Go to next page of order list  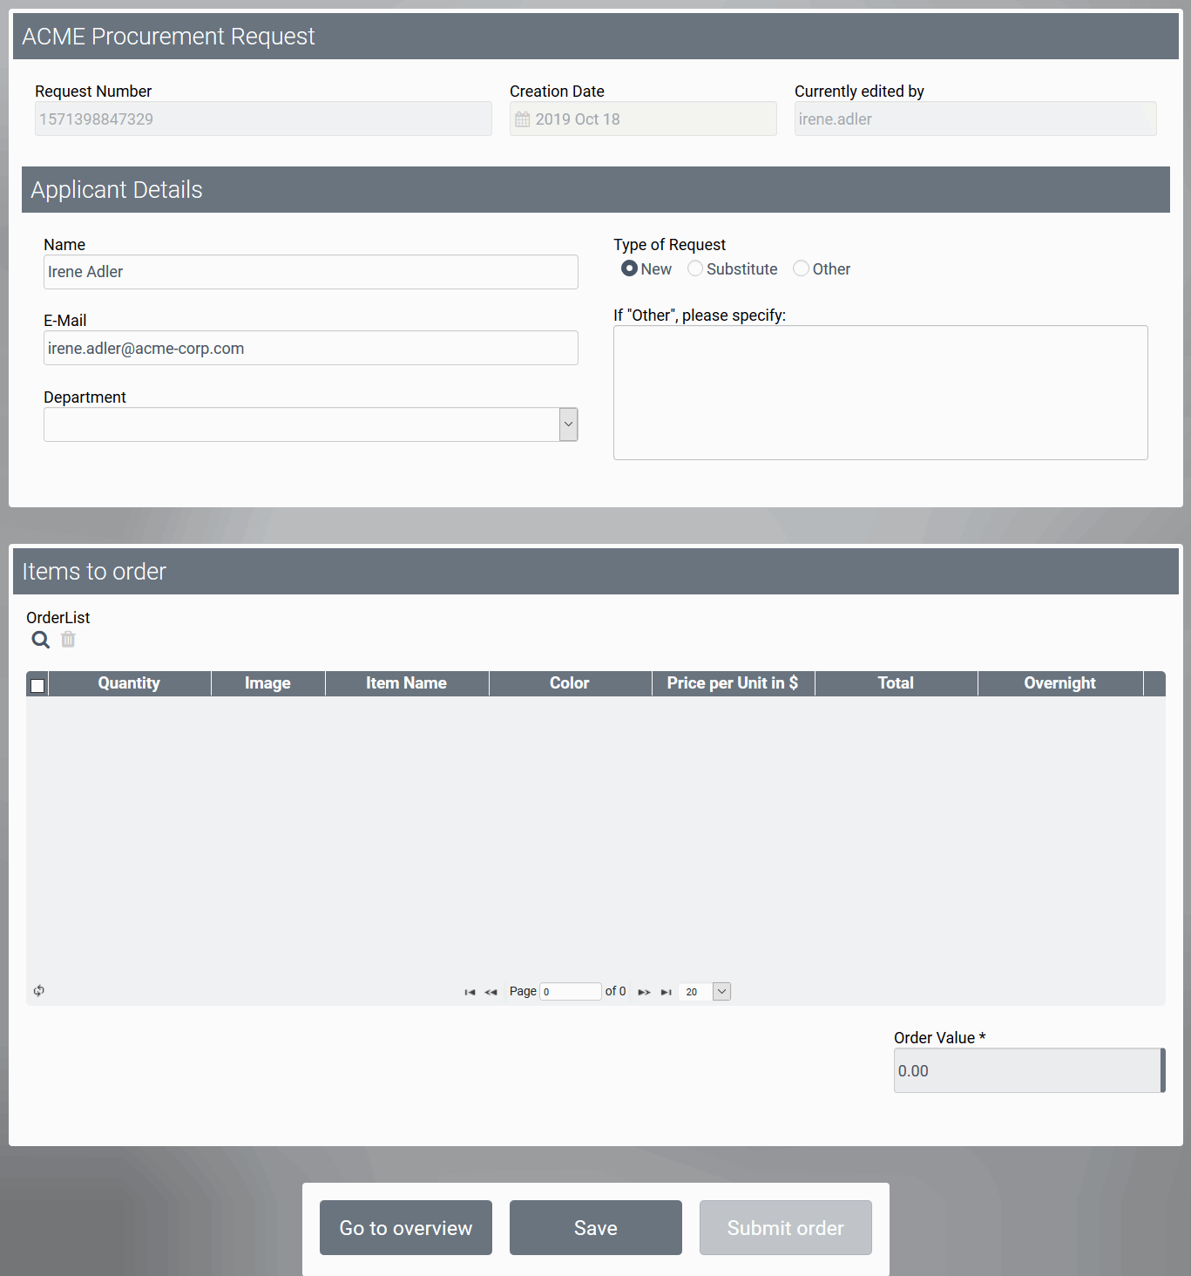645,992
